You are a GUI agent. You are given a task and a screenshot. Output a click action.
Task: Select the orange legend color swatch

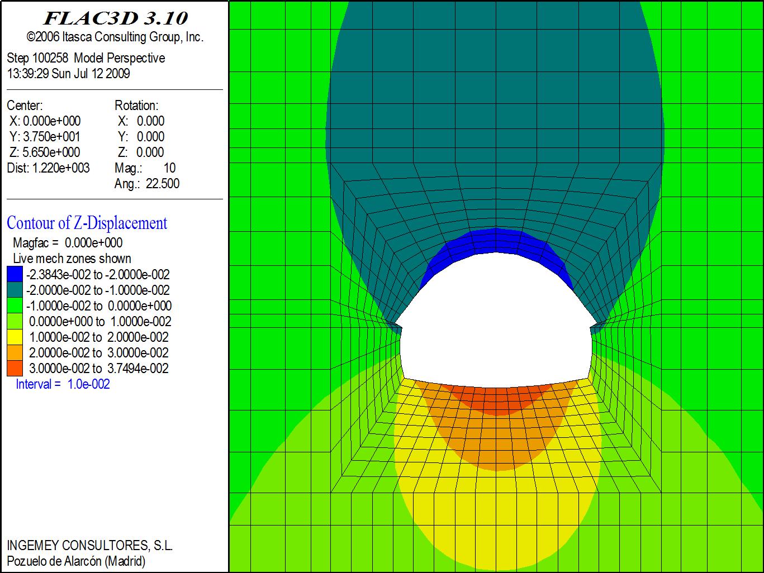click(x=15, y=352)
